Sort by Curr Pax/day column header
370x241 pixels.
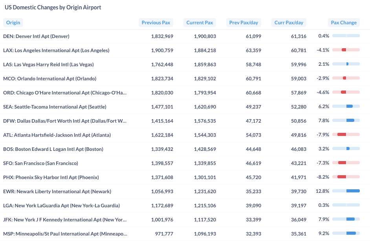click(289, 23)
